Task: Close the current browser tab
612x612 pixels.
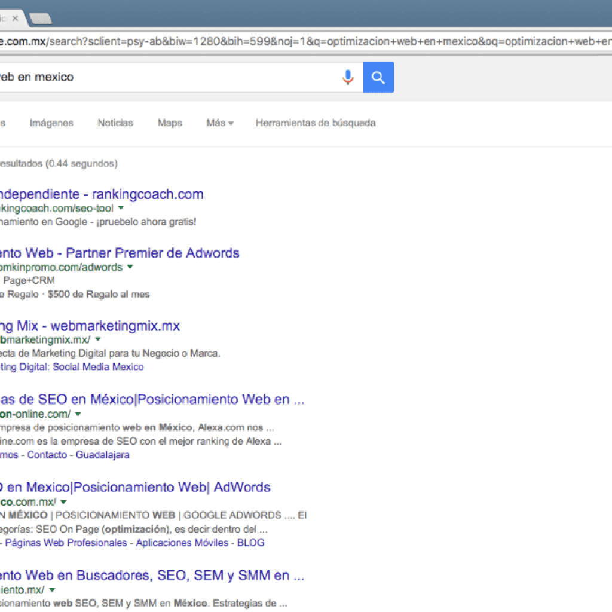Action: pos(15,19)
